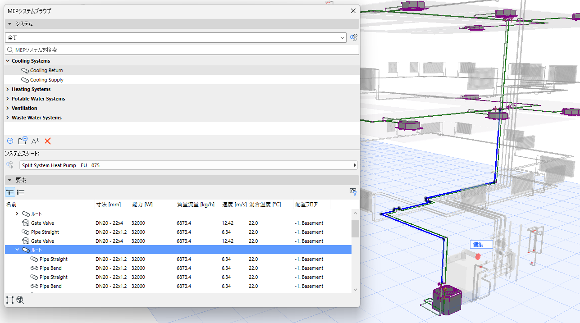Select the Cooling Return system
This screenshot has height=323, width=580.
(46, 70)
